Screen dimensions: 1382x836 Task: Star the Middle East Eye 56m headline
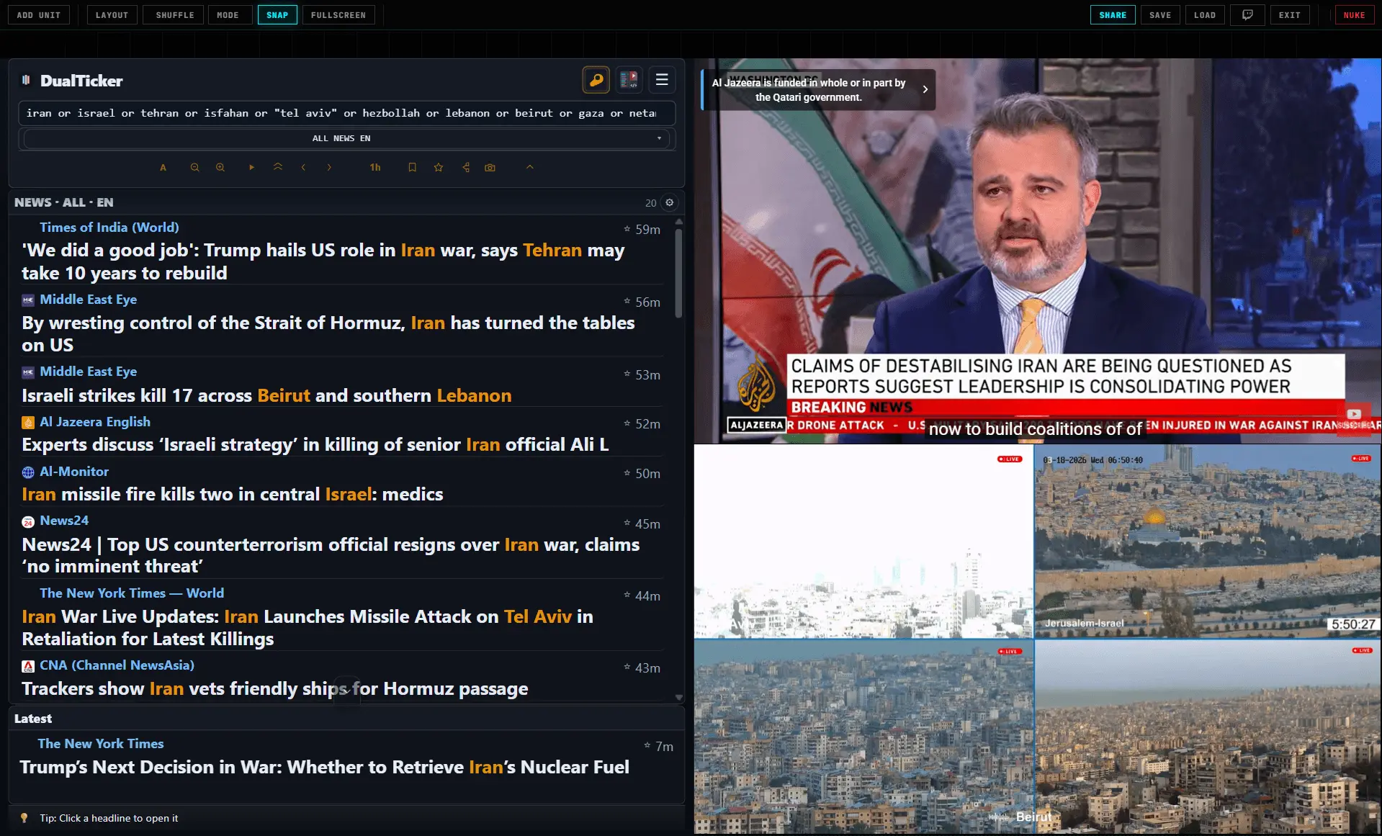[627, 302]
